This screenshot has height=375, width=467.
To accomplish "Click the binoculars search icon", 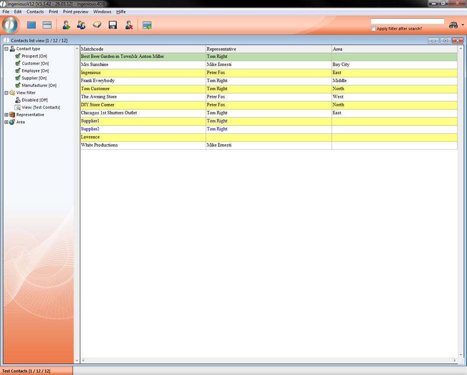I will [453, 25].
